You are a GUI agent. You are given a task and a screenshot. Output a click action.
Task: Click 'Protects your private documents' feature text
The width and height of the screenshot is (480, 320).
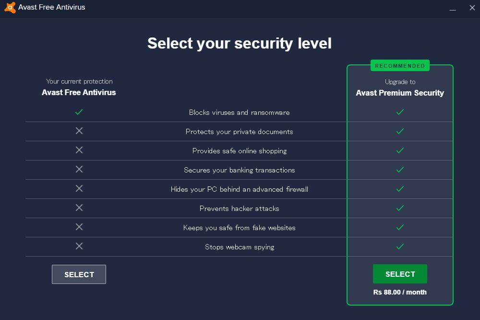240,132
